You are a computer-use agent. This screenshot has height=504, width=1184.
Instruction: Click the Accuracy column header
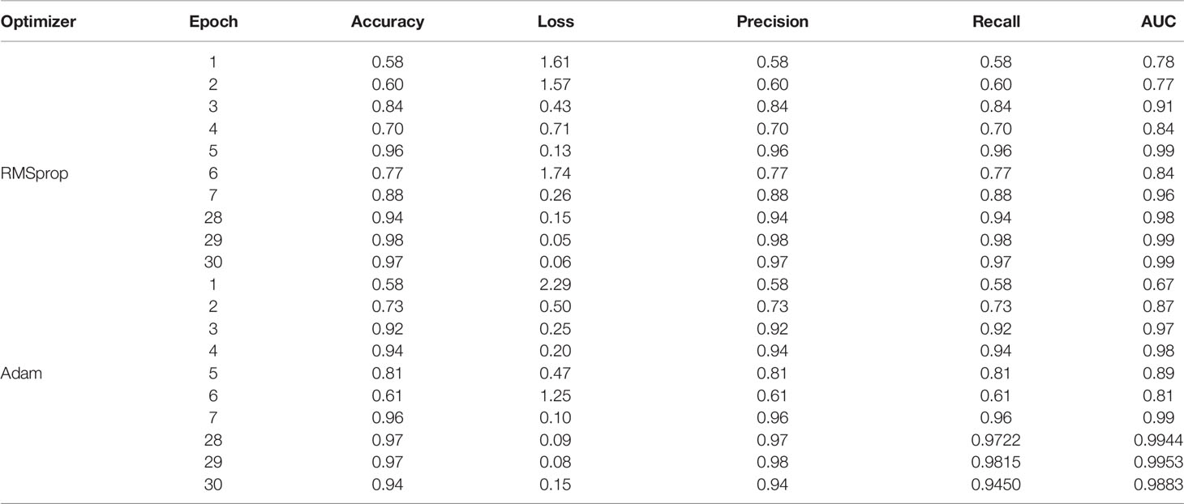coord(388,23)
